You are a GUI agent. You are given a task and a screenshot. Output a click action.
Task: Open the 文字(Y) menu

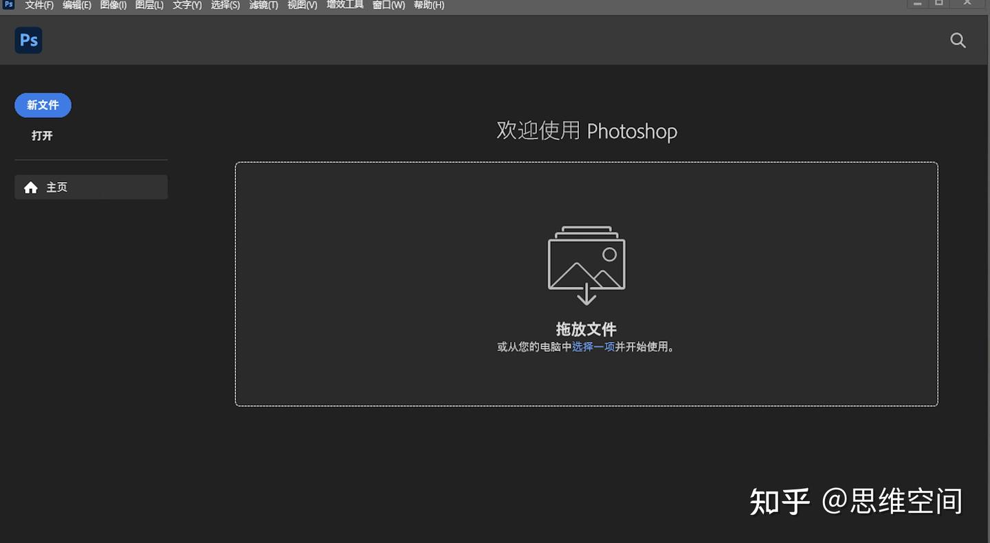[187, 5]
